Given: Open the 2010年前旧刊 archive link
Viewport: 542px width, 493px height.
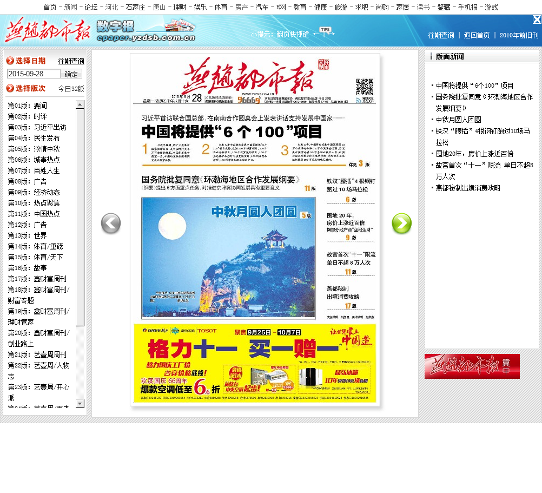Looking at the screenshot, I should pyautogui.click(x=519, y=35).
